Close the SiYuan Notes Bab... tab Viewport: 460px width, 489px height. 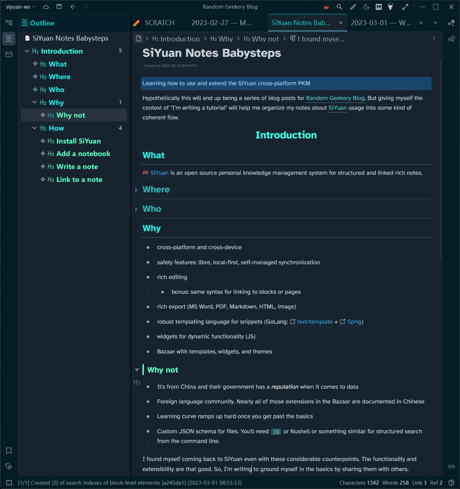click(x=341, y=23)
